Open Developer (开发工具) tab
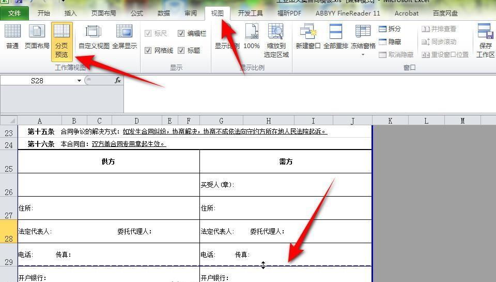 250,13
